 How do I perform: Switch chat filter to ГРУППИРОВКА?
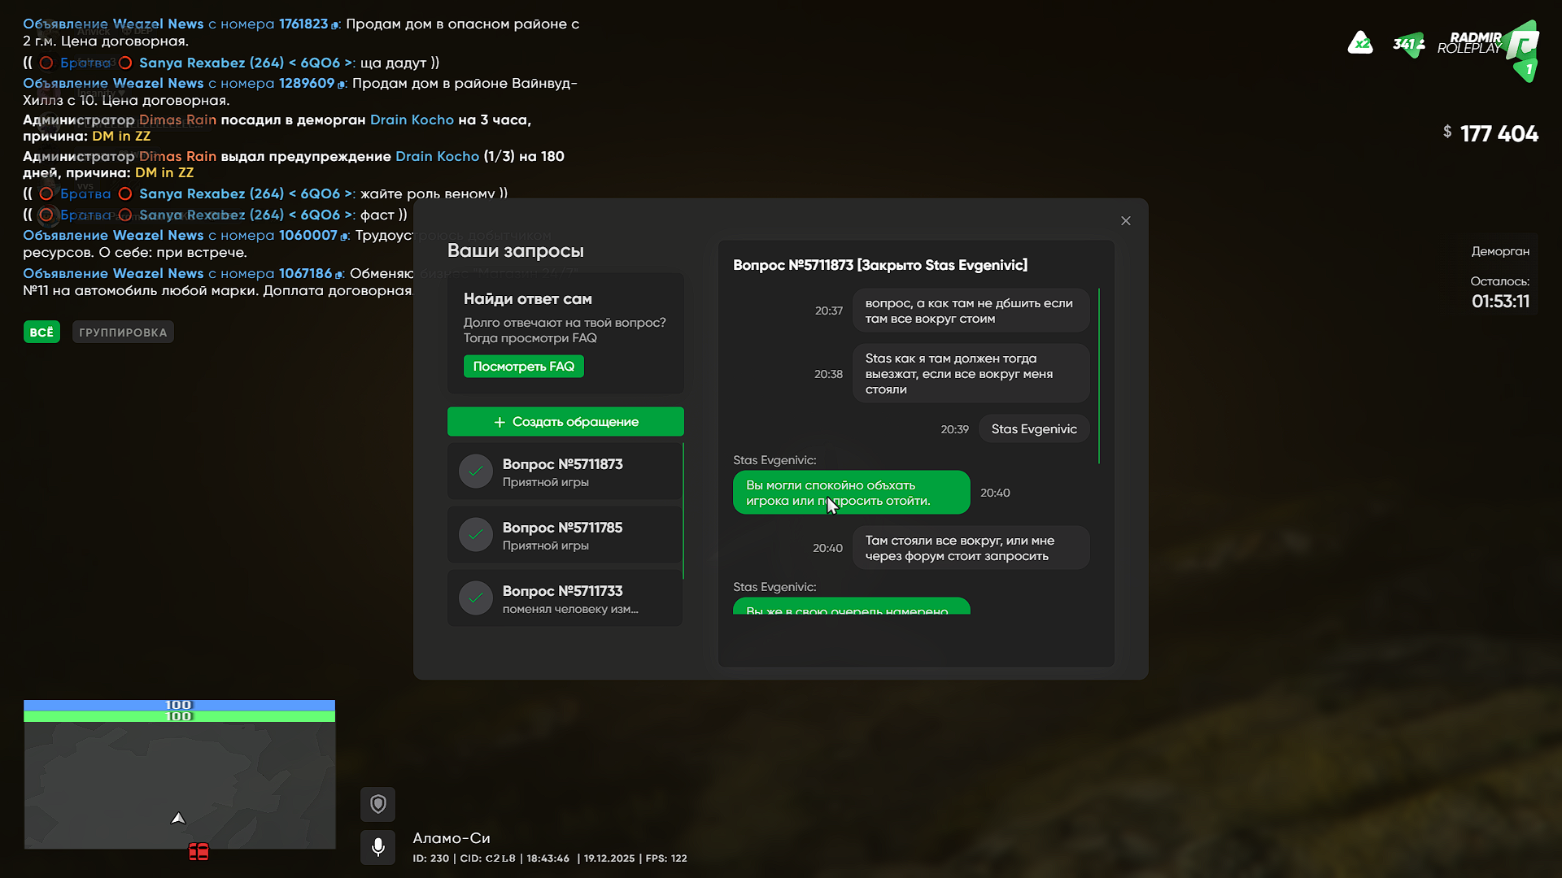(123, 332)
